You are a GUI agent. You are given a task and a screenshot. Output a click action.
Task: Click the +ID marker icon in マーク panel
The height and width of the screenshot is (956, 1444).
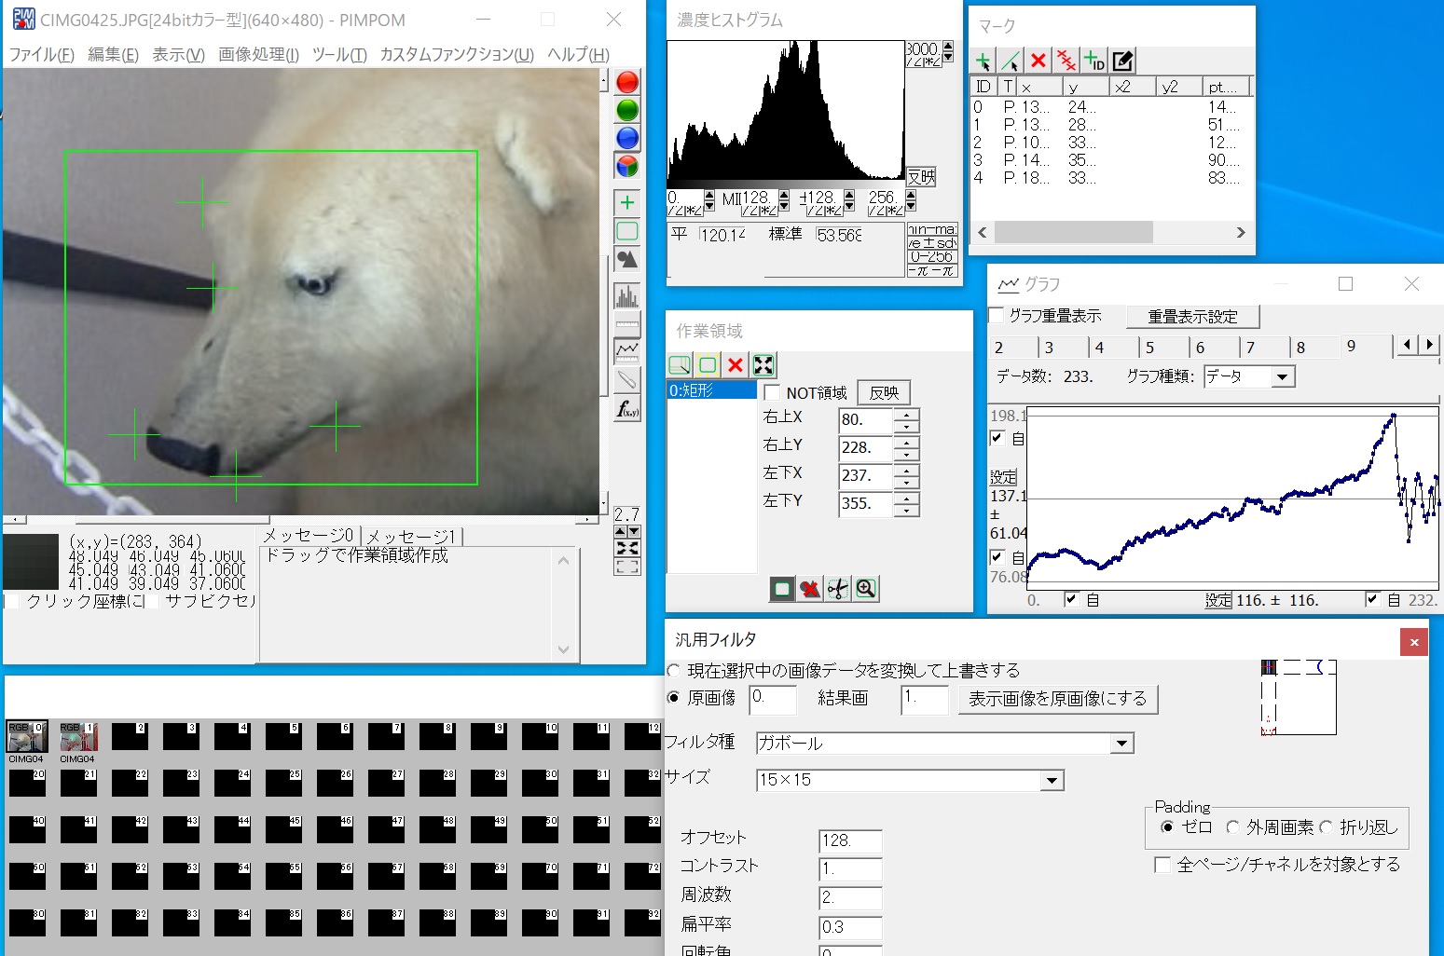(1092, 60)
